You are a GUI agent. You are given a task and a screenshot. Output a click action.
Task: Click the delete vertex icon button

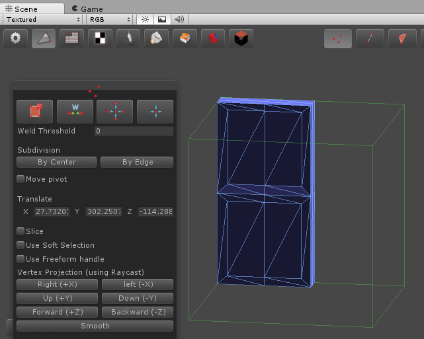tap(34, 112)
